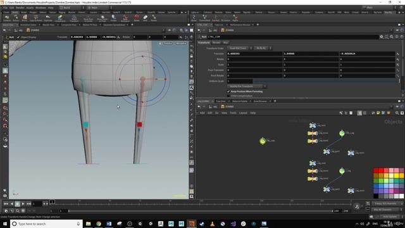
Task: Go back in the scene view path bar
Action: (x=4, y=30)
